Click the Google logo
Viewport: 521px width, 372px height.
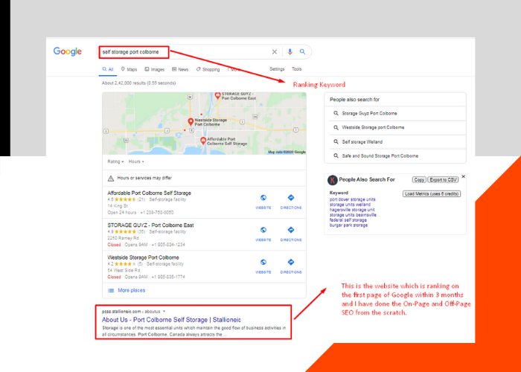68,51
